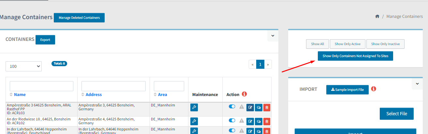Open comments for In der Lahrbach container

[258, 131]
